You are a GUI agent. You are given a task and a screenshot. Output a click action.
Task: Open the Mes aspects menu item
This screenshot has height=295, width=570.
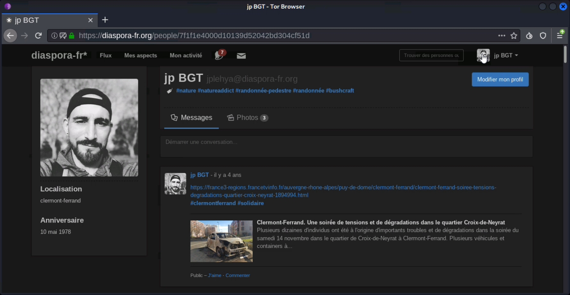coord(141,55)
